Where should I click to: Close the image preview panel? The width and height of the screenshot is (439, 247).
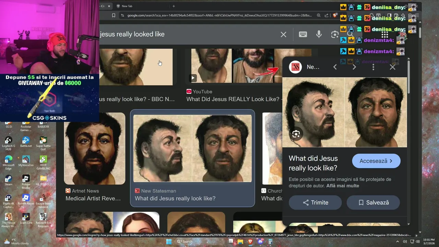(393, 67)
